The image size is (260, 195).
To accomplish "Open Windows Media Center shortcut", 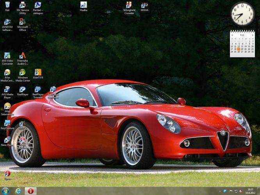I will pyautogui.click(x=23, y=75).
